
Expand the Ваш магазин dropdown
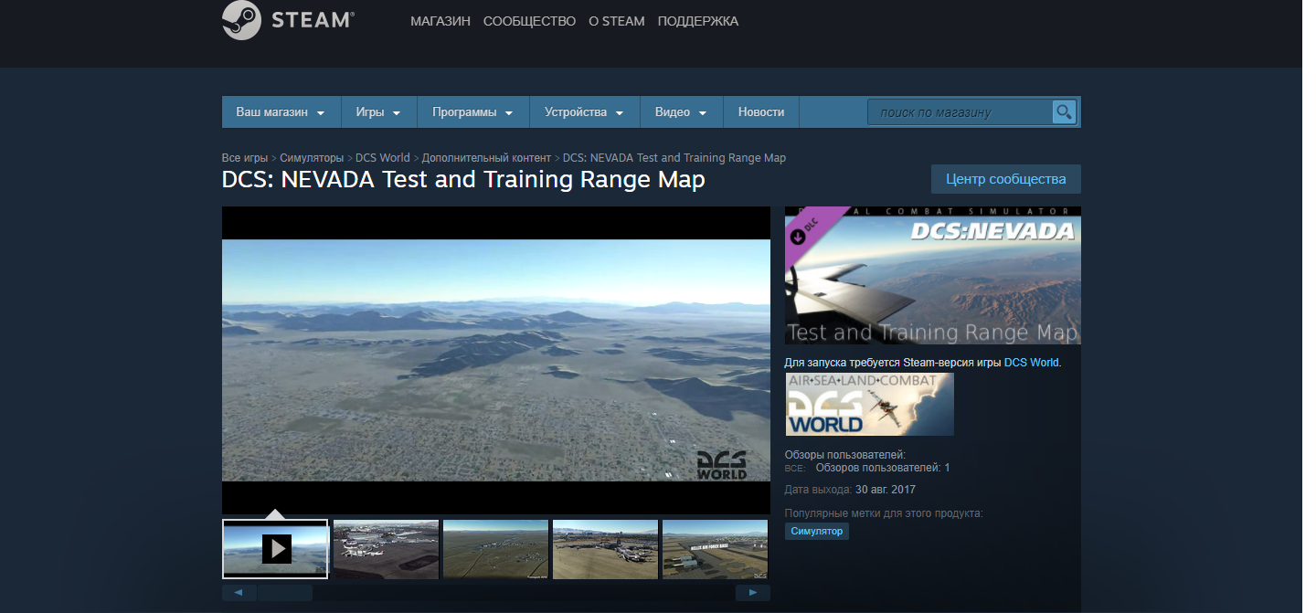tap(281, 112)
